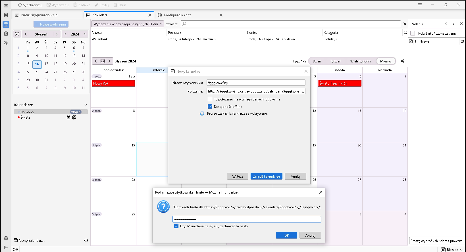Check 'To położenie nie wymaga danych logowania'
Screen dimensions: 466x252
[210, 99]
